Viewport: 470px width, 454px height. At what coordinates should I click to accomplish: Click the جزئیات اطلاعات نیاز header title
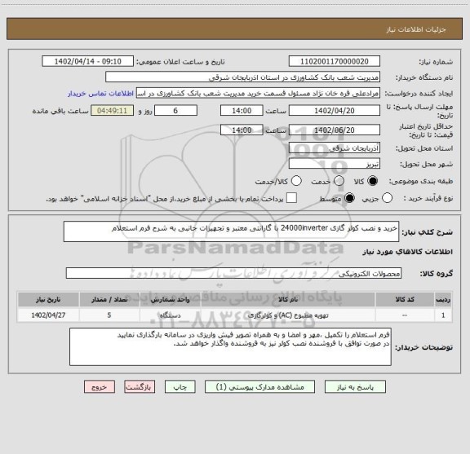[x=416, y=29]
